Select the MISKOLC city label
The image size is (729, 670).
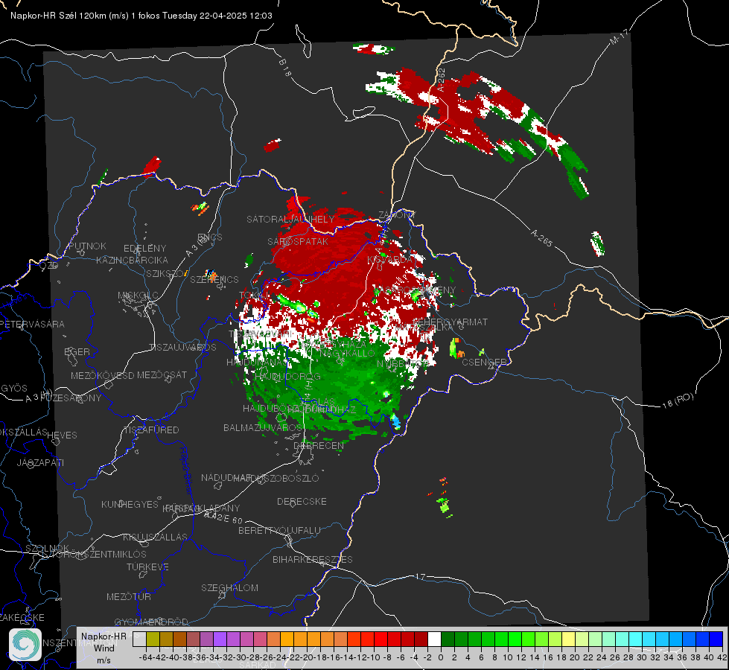pos(138,296)
